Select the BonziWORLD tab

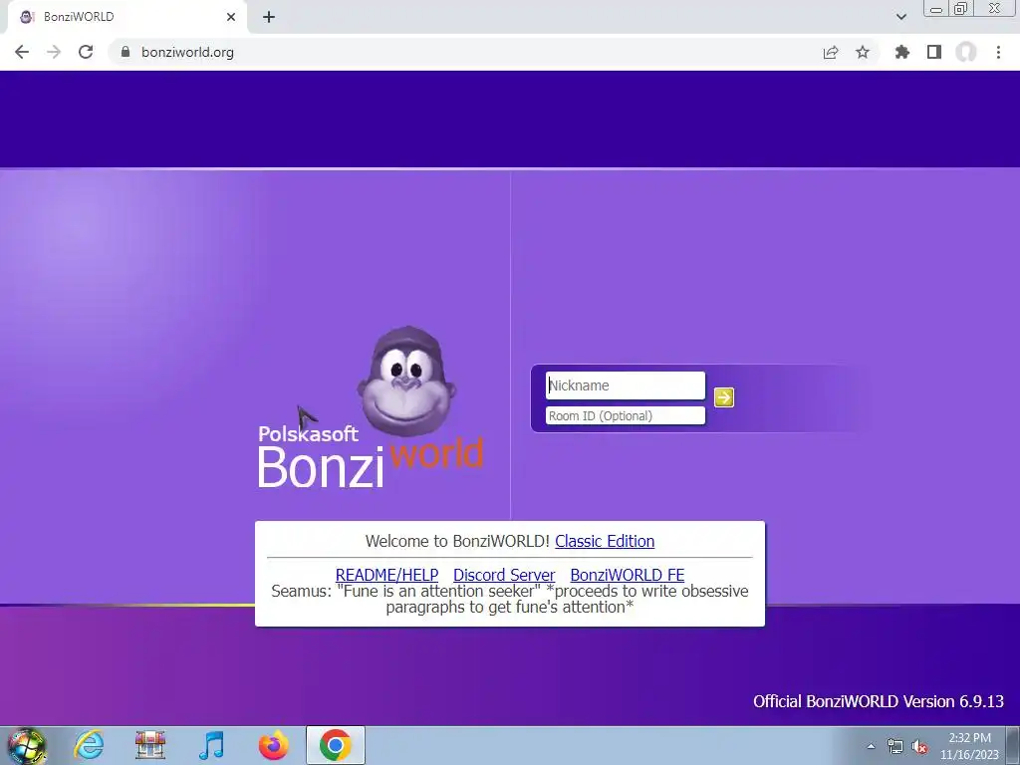click(127, 17)
